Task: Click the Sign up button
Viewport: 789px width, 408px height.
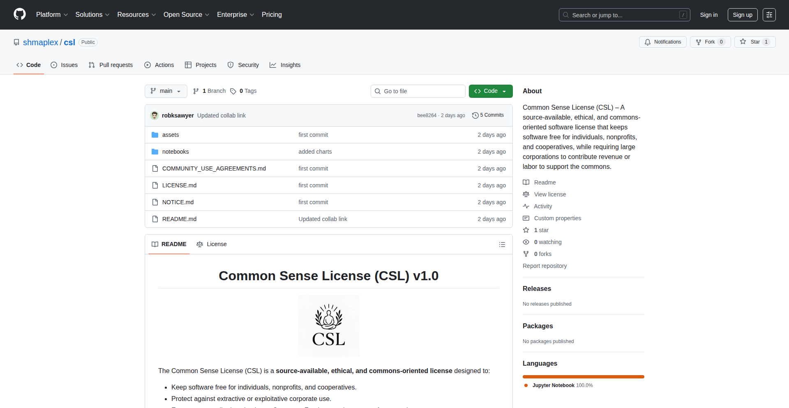Action: click(x=742, y=15)
